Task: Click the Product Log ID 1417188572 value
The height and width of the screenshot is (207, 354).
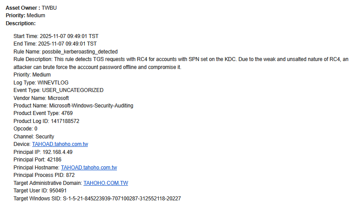Action: pyautogui.click(x=64, y=121)
